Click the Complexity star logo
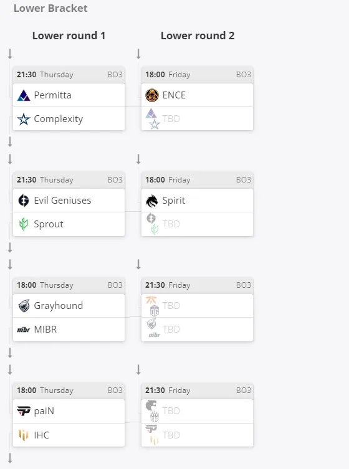Image resolution: width=349 pixels, height=469 pixels. point(24,119)
